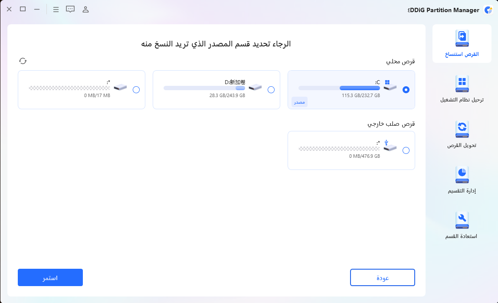Click the Disk Clone sidebar icon

coord(462,39)
